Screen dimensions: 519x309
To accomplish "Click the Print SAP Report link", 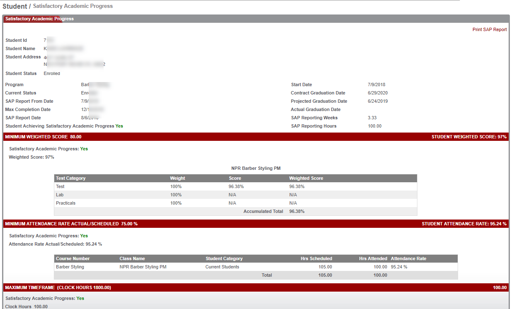I will 489,30.
